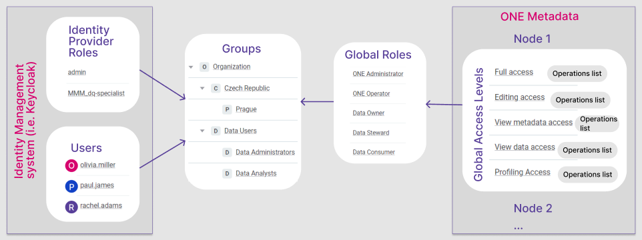642x240 pixels.
Task: Select the admin identity provider role
Action: [77, 73]
